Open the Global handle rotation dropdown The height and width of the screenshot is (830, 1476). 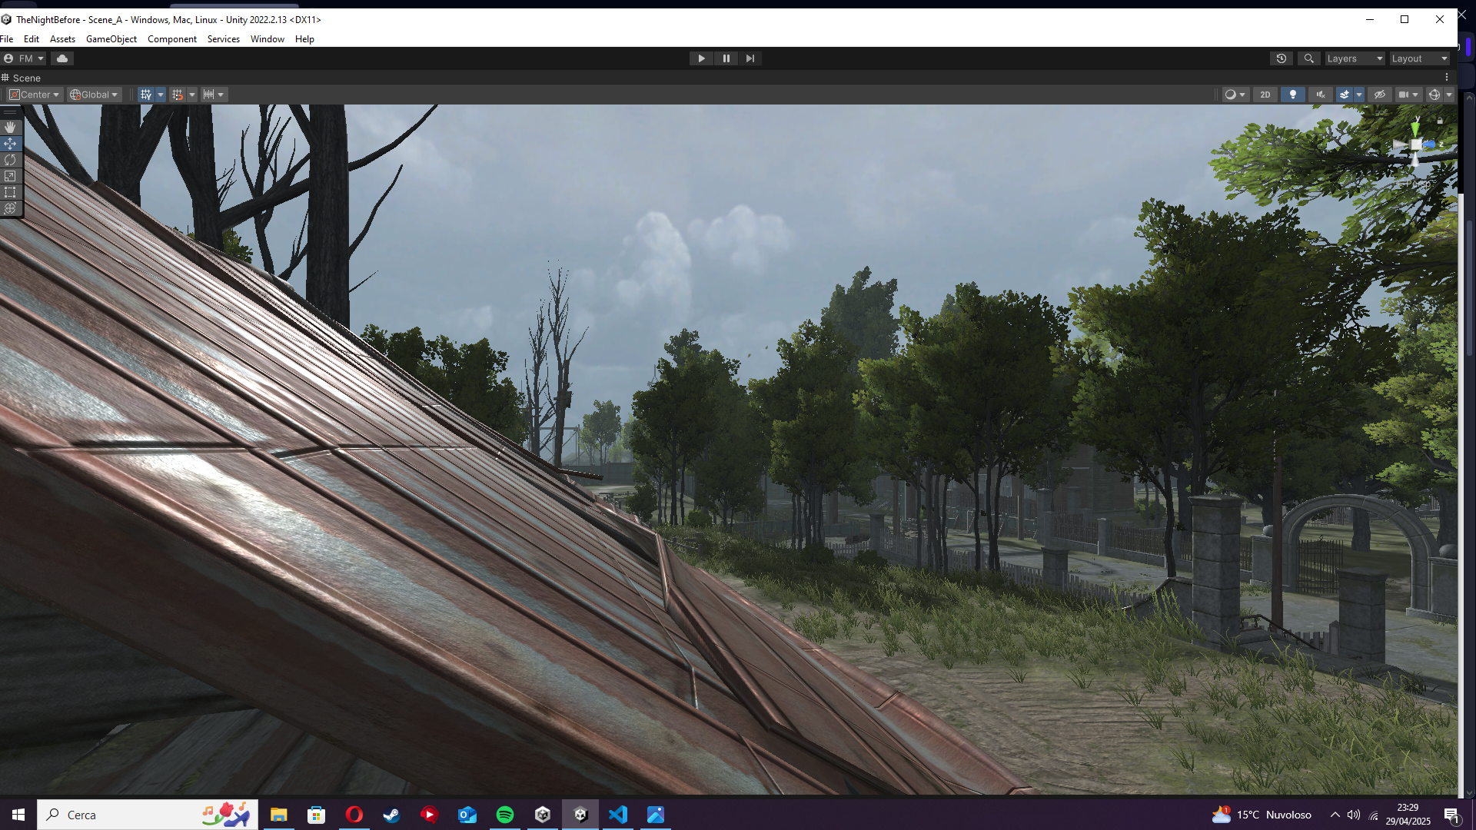94,95
